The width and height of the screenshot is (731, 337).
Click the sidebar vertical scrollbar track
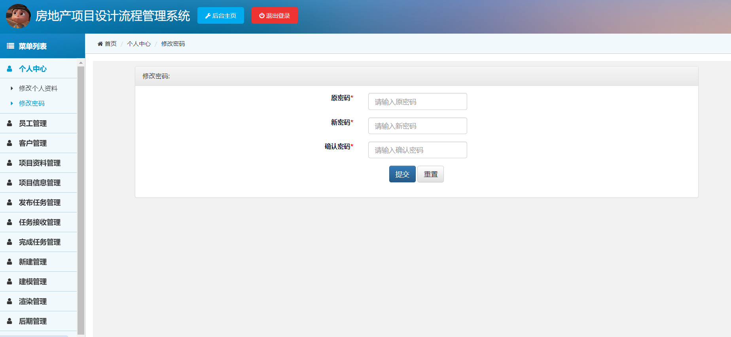pos(81,201)
